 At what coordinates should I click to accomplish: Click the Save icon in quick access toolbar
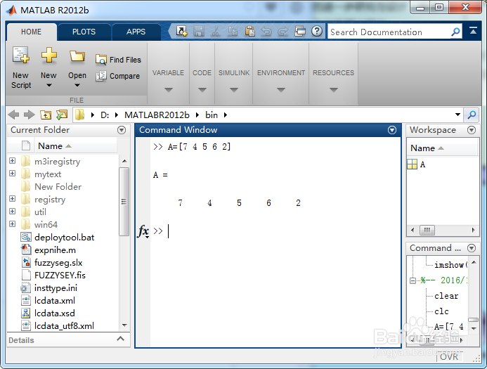pos(199,31)
